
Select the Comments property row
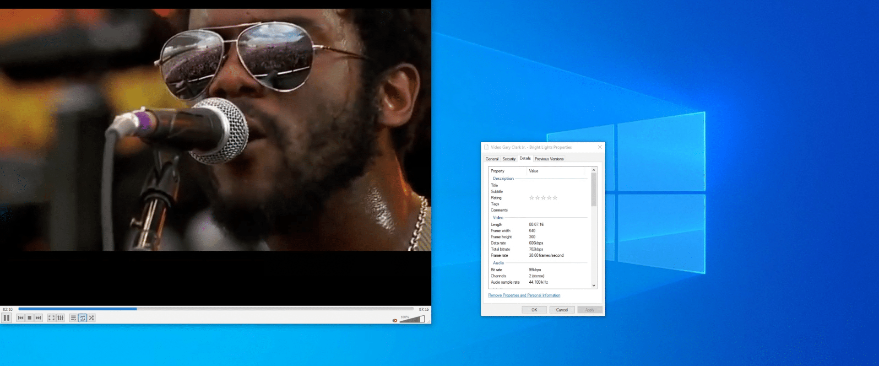pyautogui.click(x=539, y=210)
